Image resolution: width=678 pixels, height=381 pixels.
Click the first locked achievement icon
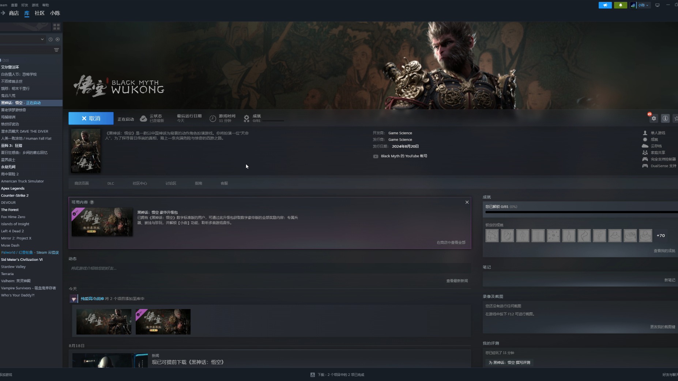(x=492, y=236)
